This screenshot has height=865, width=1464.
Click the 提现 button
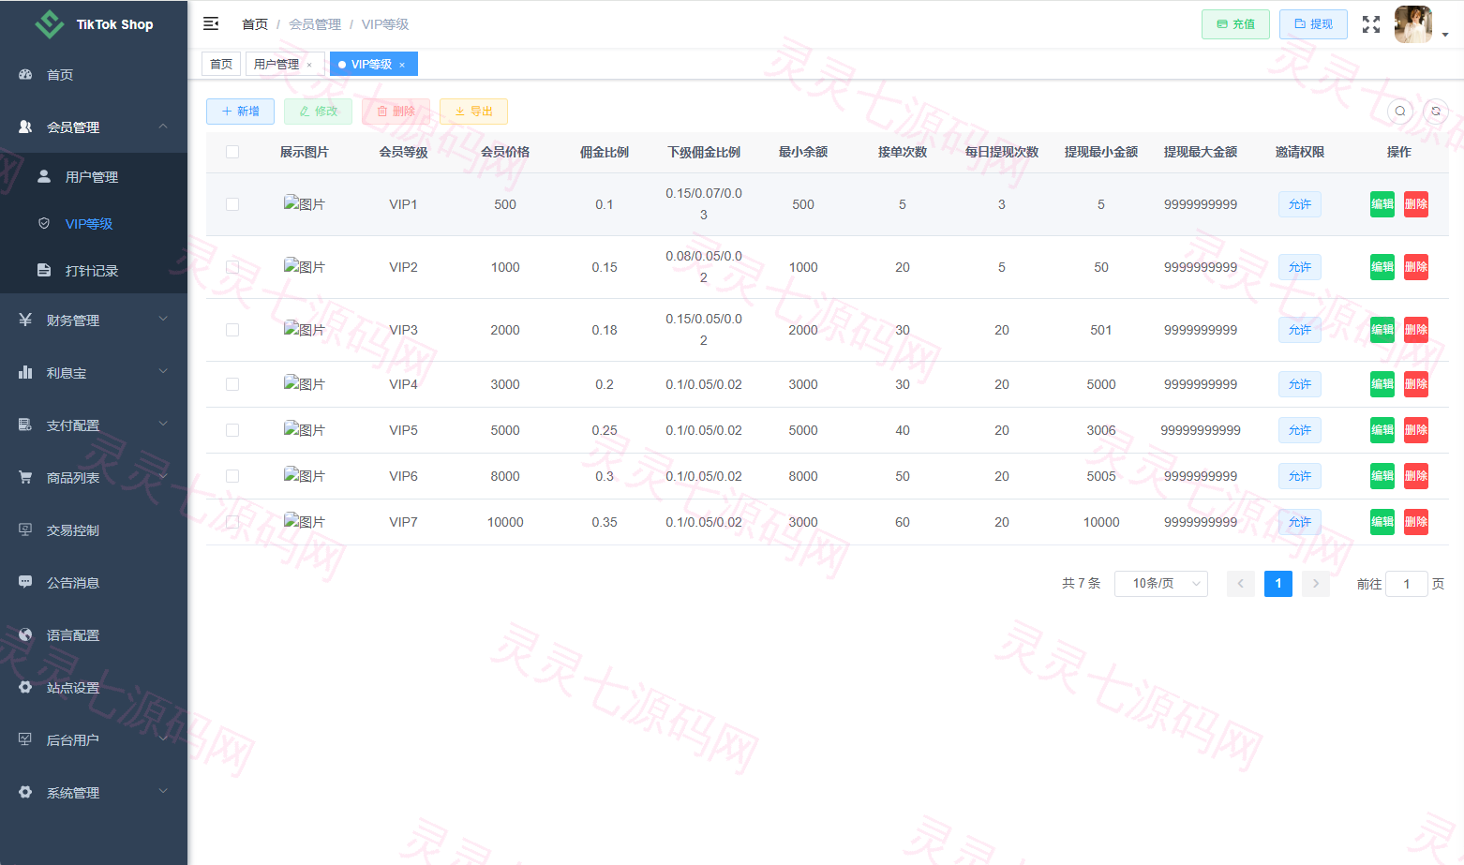coord(1313,24)
